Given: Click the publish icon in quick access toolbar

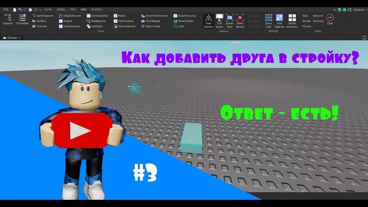Looking at the screenshot, I should [30, 9].
